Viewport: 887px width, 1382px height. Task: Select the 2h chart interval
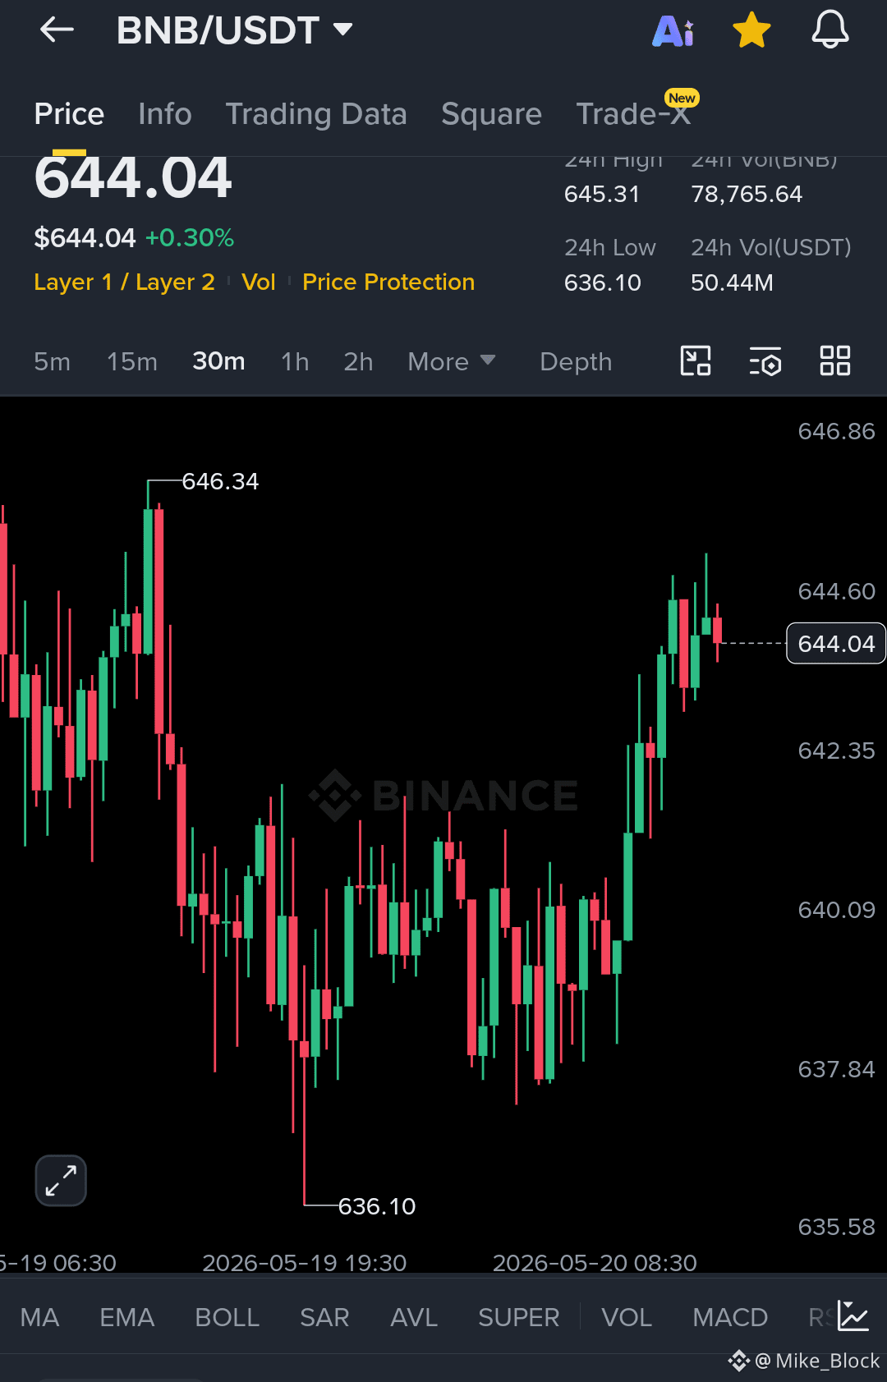[358, 362]
